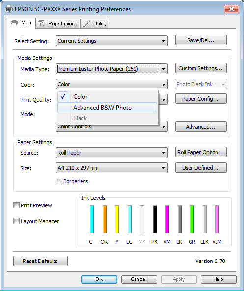Open Custom Settings...
Image resolution: width=244 pixels, height=291 pixels.
coord(201,68)
